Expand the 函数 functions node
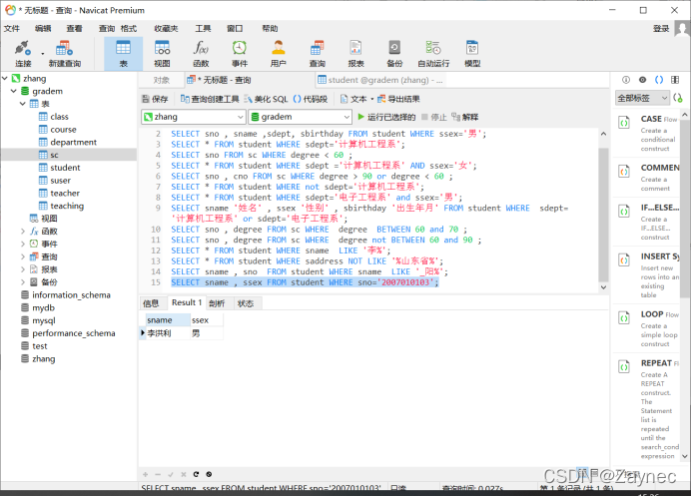Image resolution: width=691 pixels, height=496 pixels. coord(23,232)
